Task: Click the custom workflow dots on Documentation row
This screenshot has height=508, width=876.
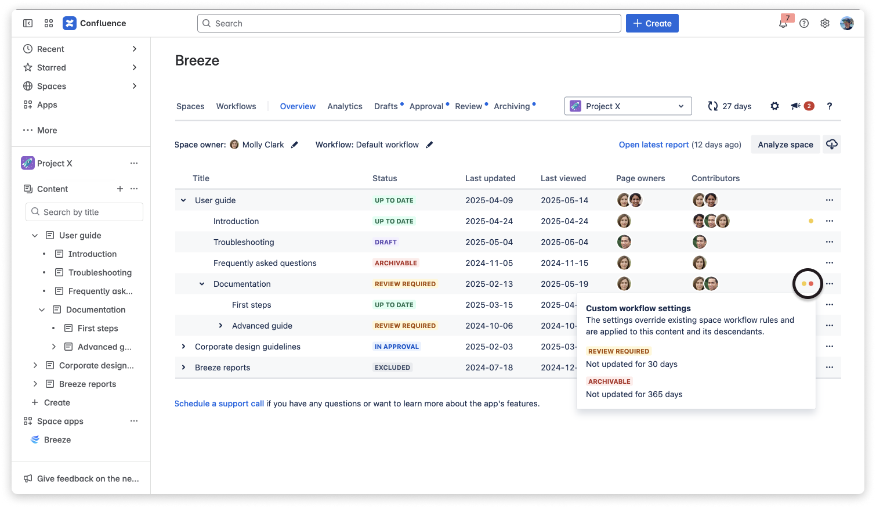Action: coord(808,284)
